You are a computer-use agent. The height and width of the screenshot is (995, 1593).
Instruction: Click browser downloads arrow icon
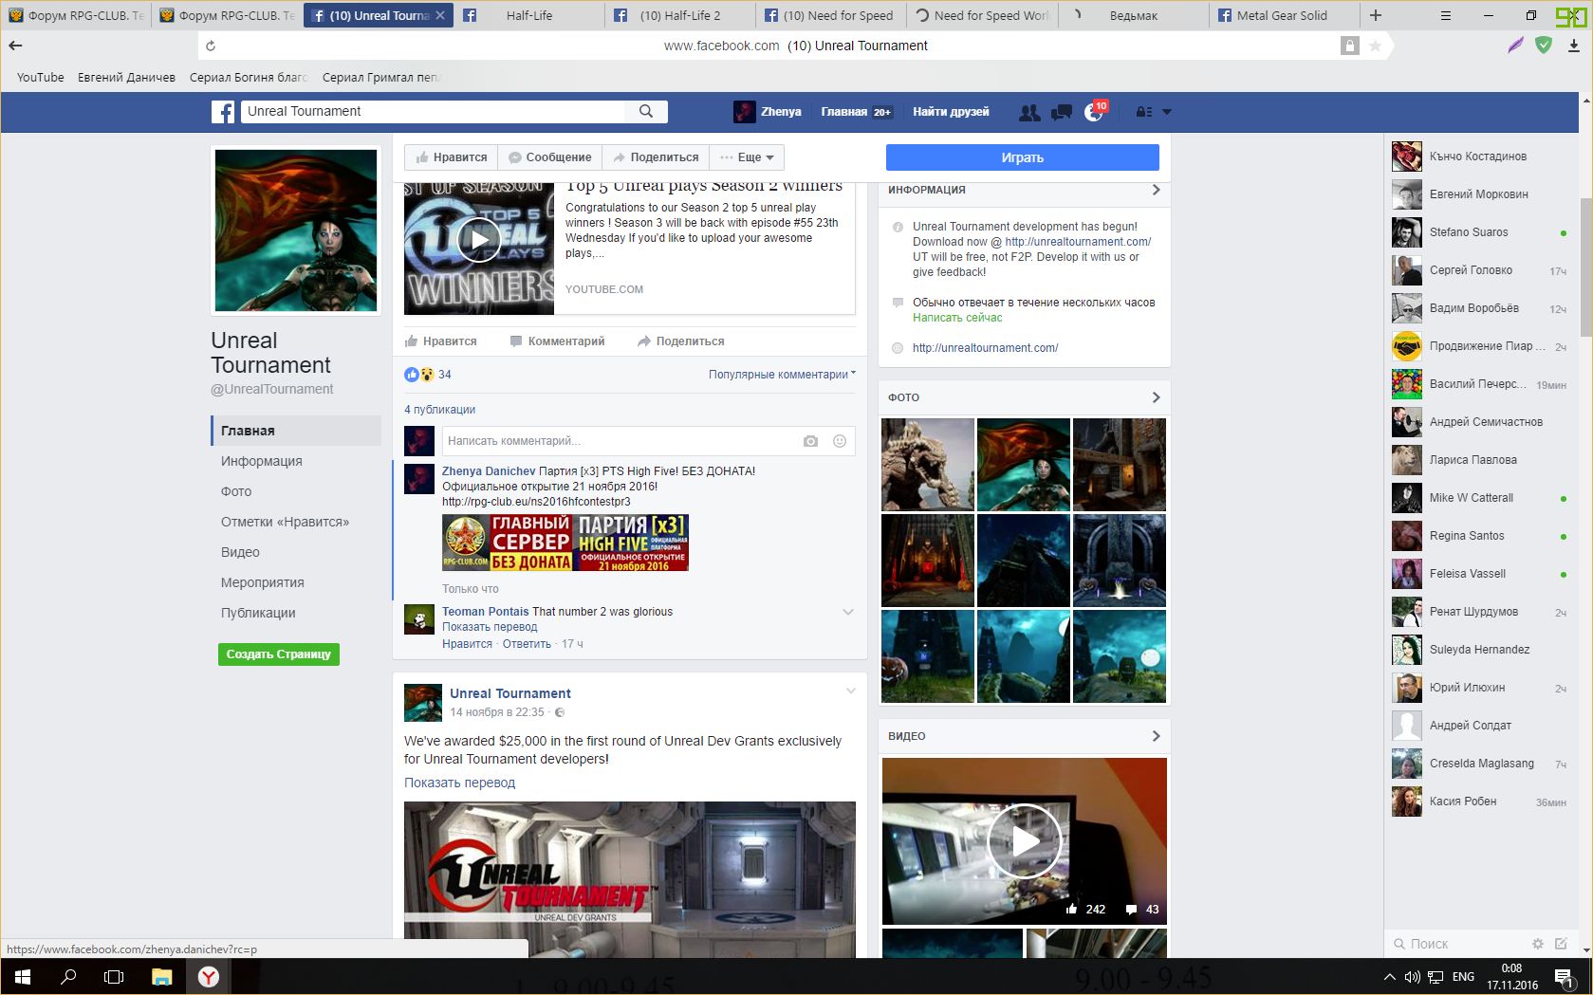point(1574,46)
